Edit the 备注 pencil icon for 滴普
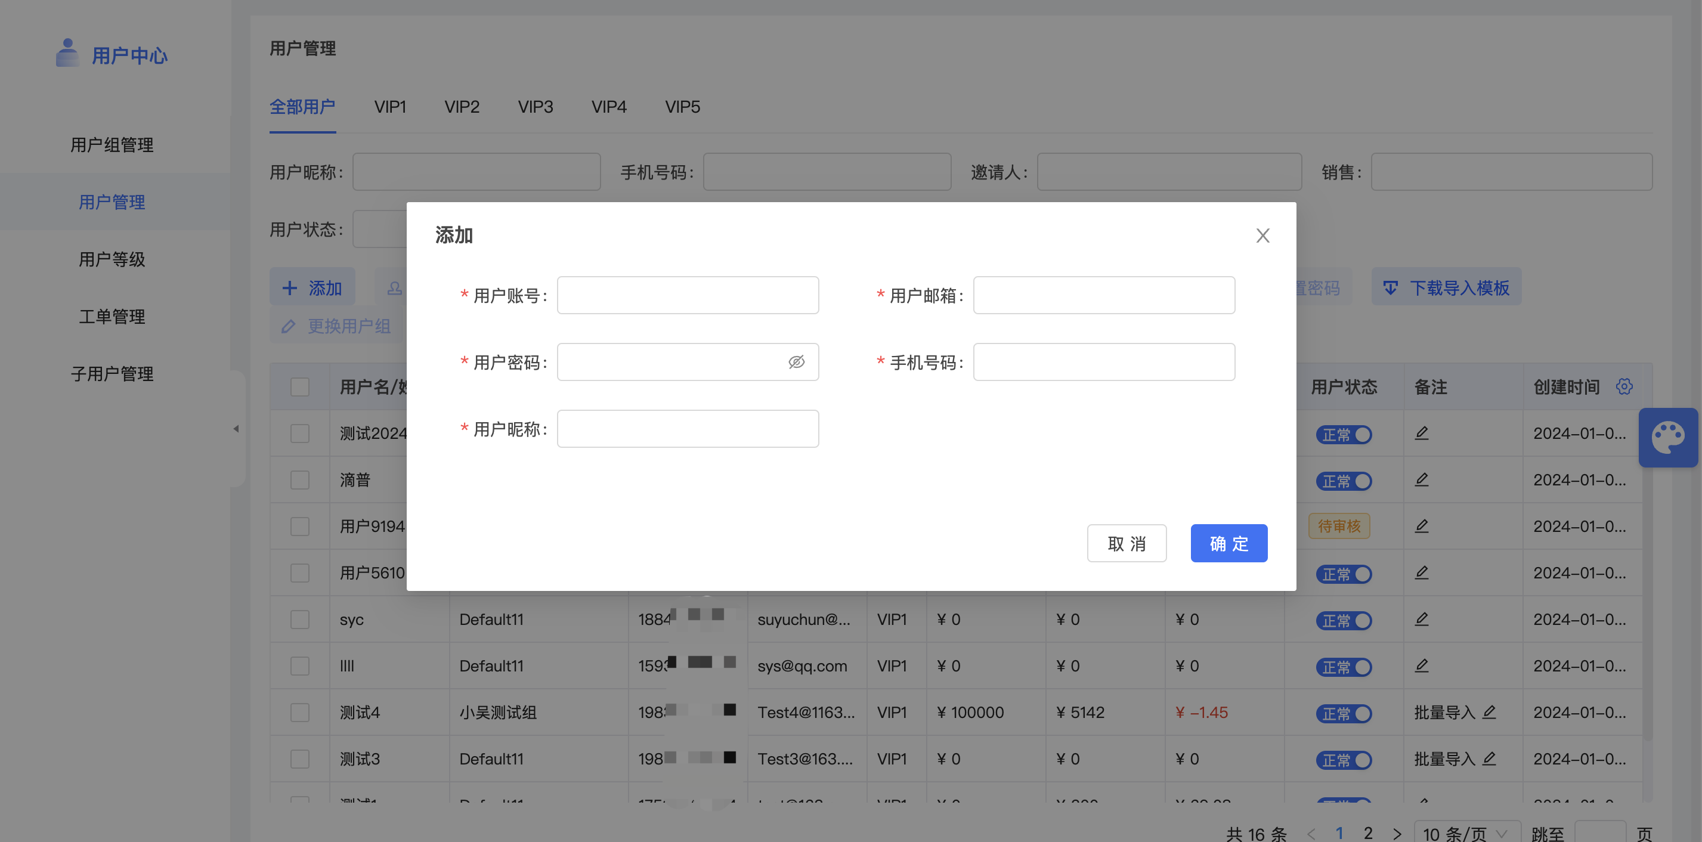The image size is (1702, 842). 1422,479
